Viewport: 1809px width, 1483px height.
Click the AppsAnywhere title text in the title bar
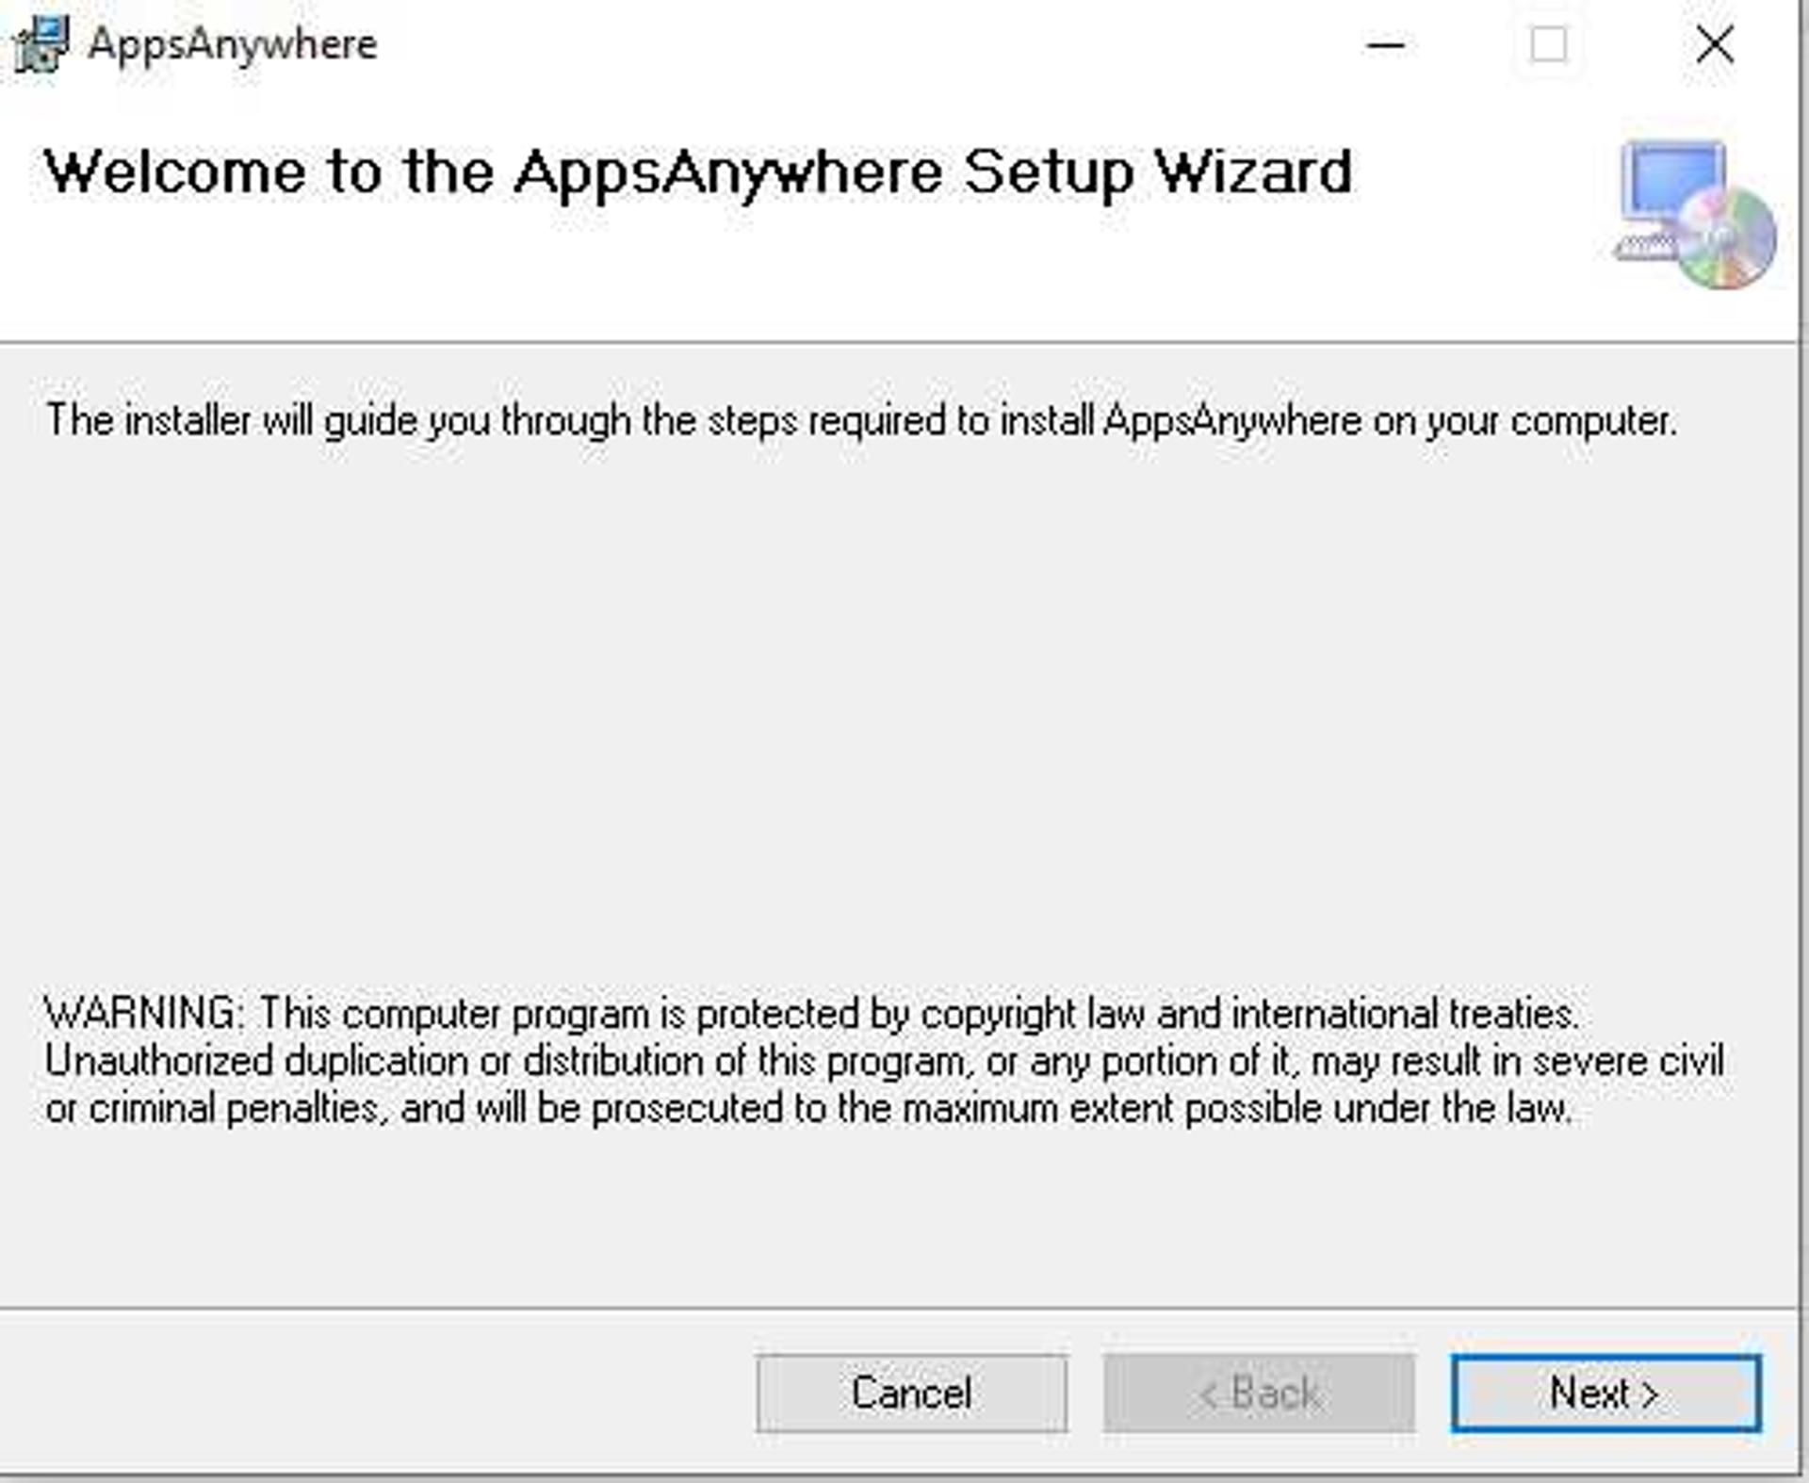pyautogui.click(x=233, y=45)
